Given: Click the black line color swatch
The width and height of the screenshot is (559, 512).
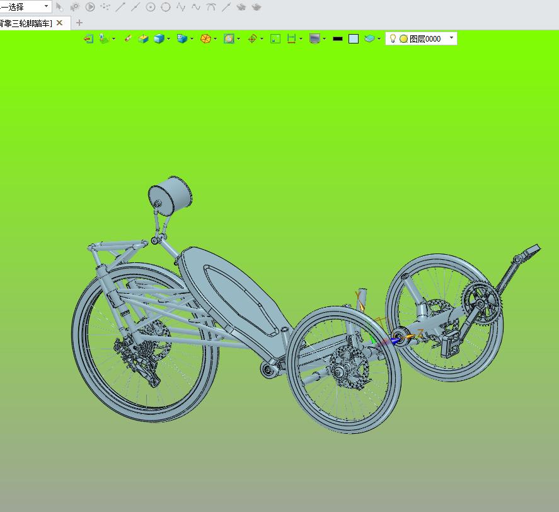Looking at the screenshot, I should point(338,38).
